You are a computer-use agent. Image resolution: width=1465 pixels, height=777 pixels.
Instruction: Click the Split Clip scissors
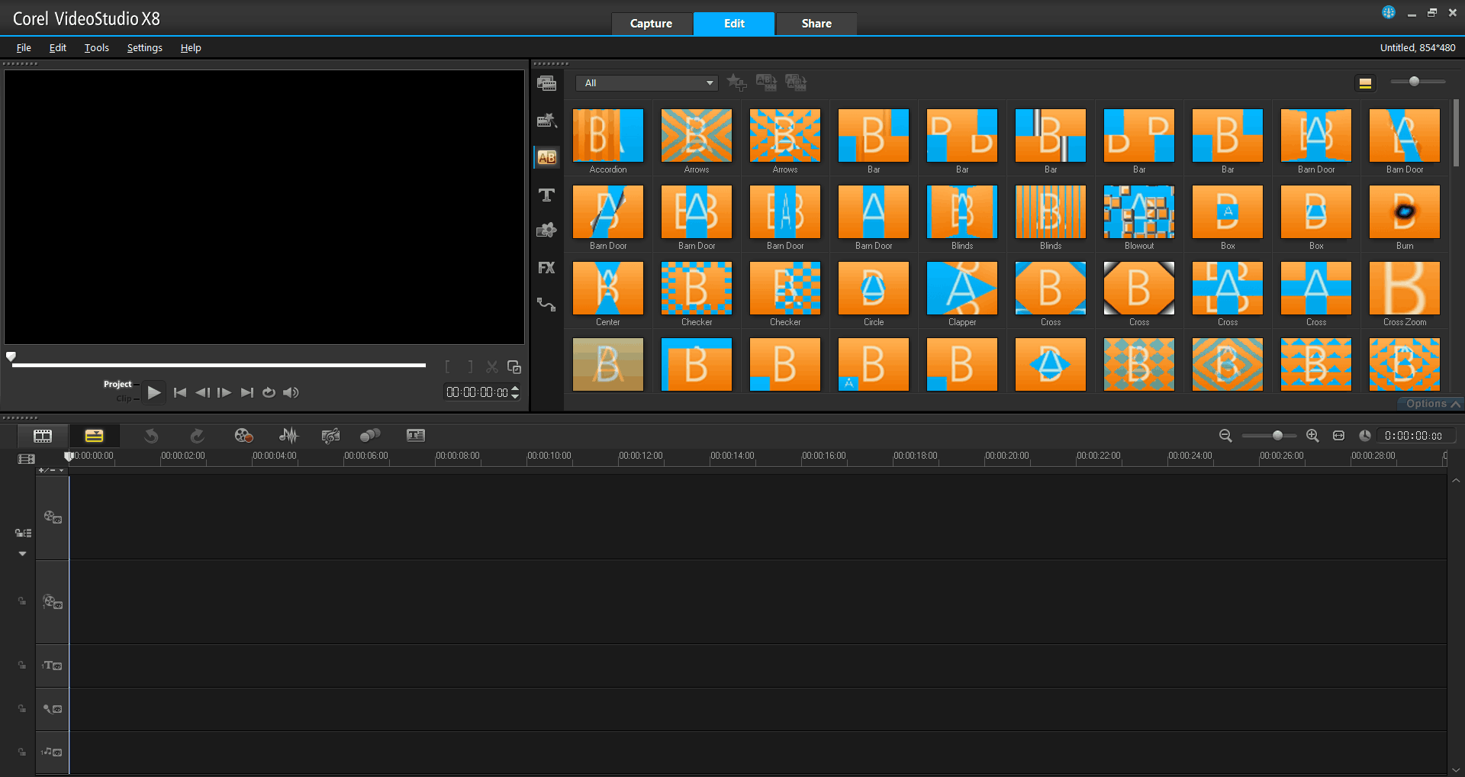coord(492,367)
